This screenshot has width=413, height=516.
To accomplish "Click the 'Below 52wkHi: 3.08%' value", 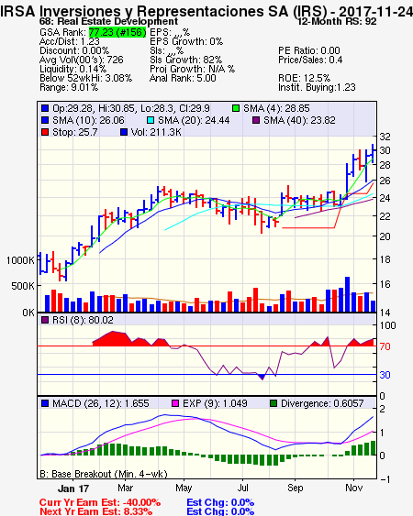I will (85, 78).
